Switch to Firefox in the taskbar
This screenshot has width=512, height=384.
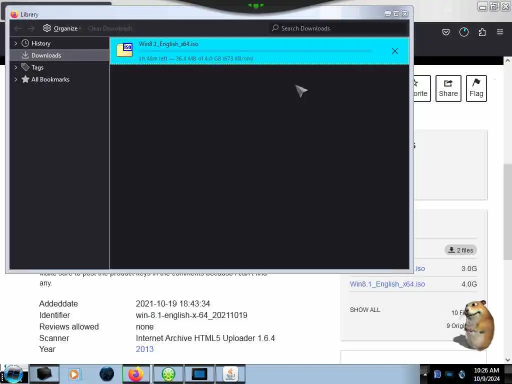[136, 374]
